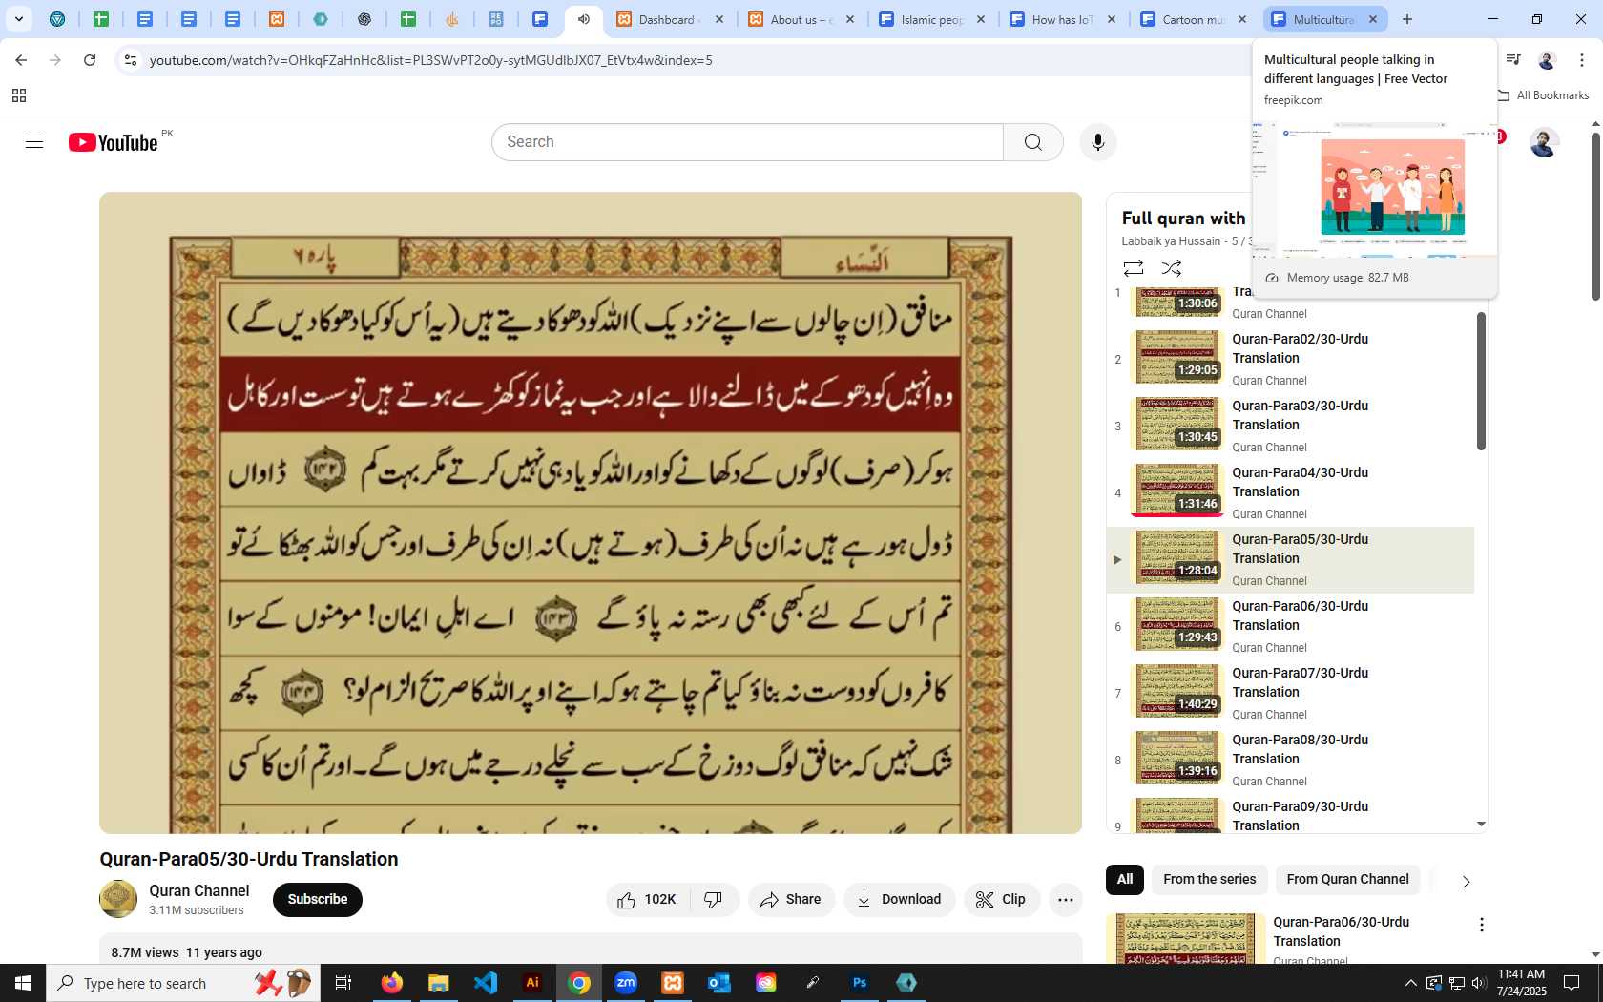Close the Multicultural tab
Screen dimensions: 1603x1002
click(x=1373, y=19)
